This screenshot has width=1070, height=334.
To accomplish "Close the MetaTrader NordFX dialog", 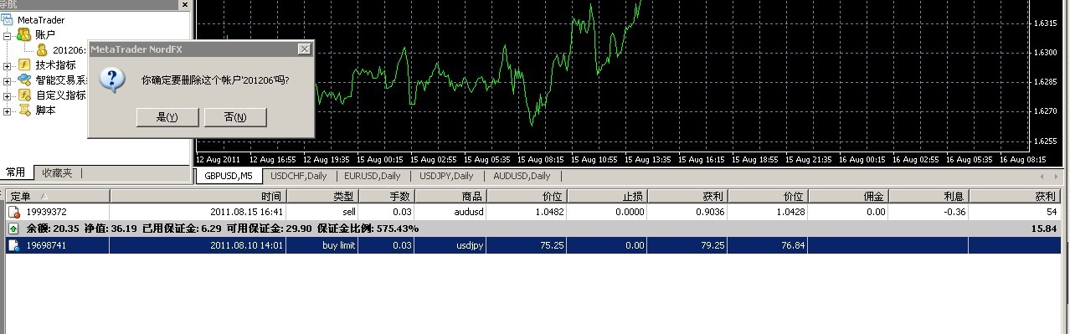I will pyautogui.click(x=304, y=49).
